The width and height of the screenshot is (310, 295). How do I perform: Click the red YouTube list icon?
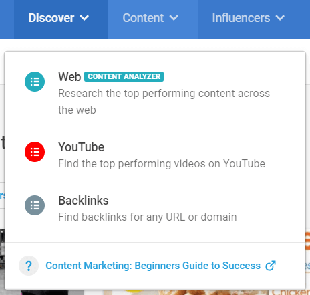(x=35, y=152)
